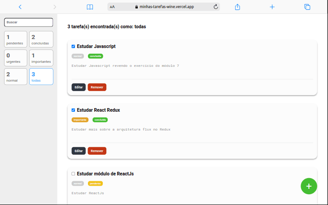328x205 pixels.
Task: Reload the page with the refresh icon
Action: 216,7
